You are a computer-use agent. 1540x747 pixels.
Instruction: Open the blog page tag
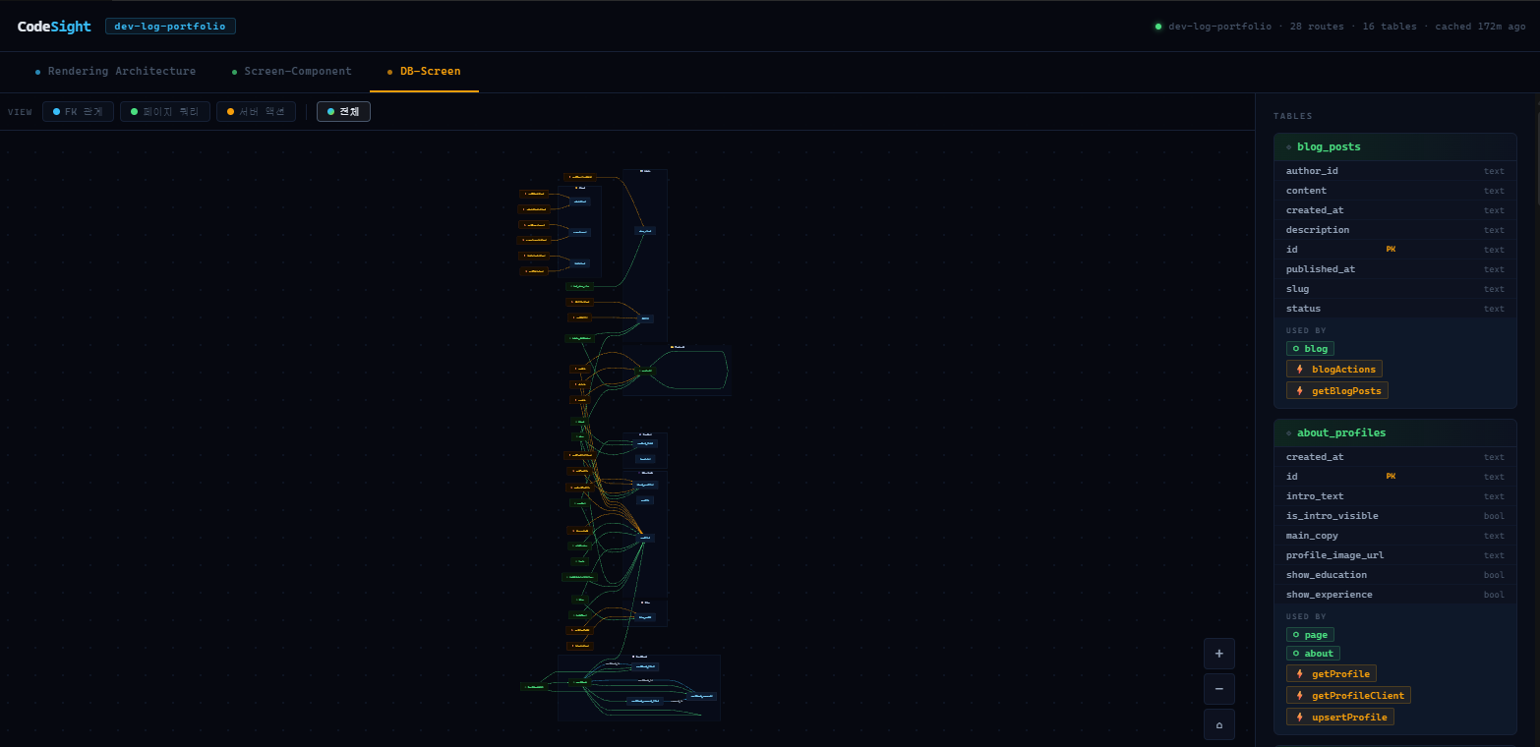(1310, 349)
